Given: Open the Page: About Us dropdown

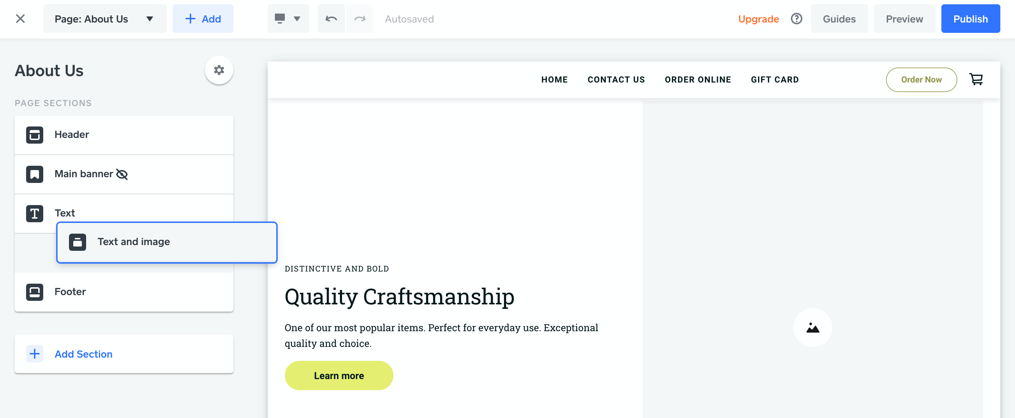Looking at the screenshot, I should pos(104,19).
